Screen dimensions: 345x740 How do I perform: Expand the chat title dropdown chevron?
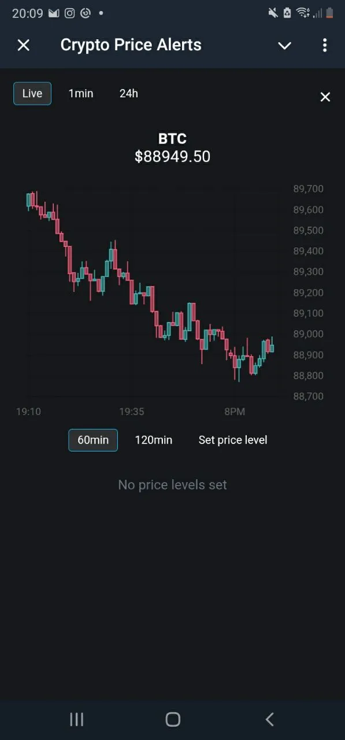click(284, 46)
